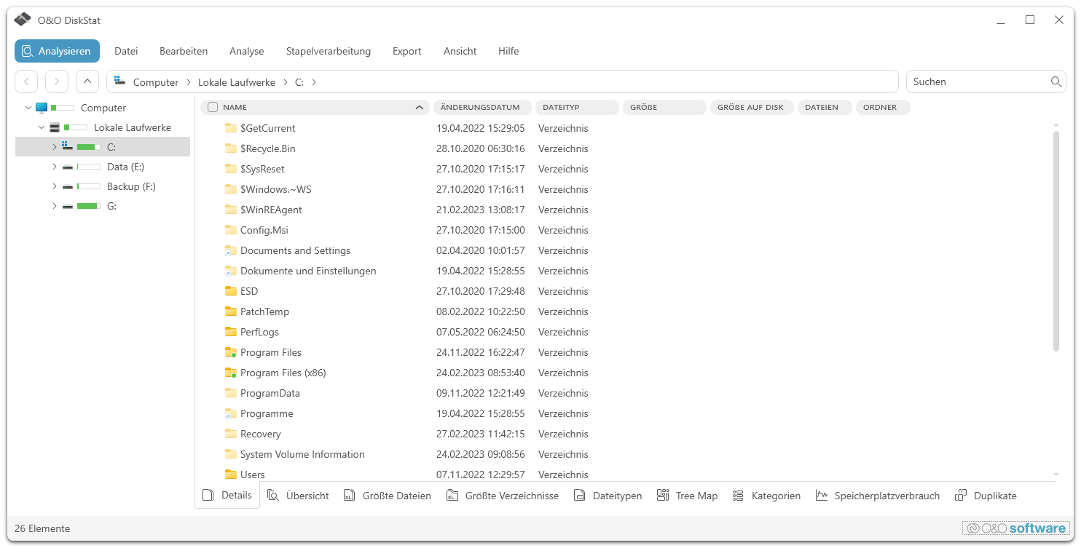Switch to the Kategorien tab
Image resolution: width=1081 pixels, height=548 pixels.
766,496
